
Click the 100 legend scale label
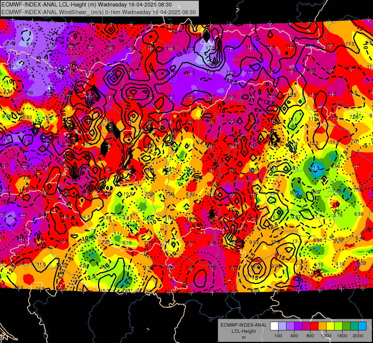(278, 336)
